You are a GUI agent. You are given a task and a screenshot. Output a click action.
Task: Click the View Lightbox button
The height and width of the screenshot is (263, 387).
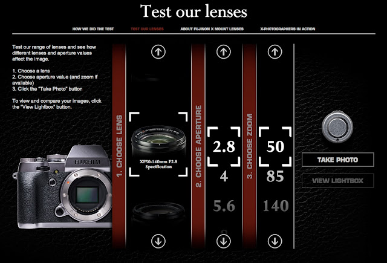(x=337, y=181)
